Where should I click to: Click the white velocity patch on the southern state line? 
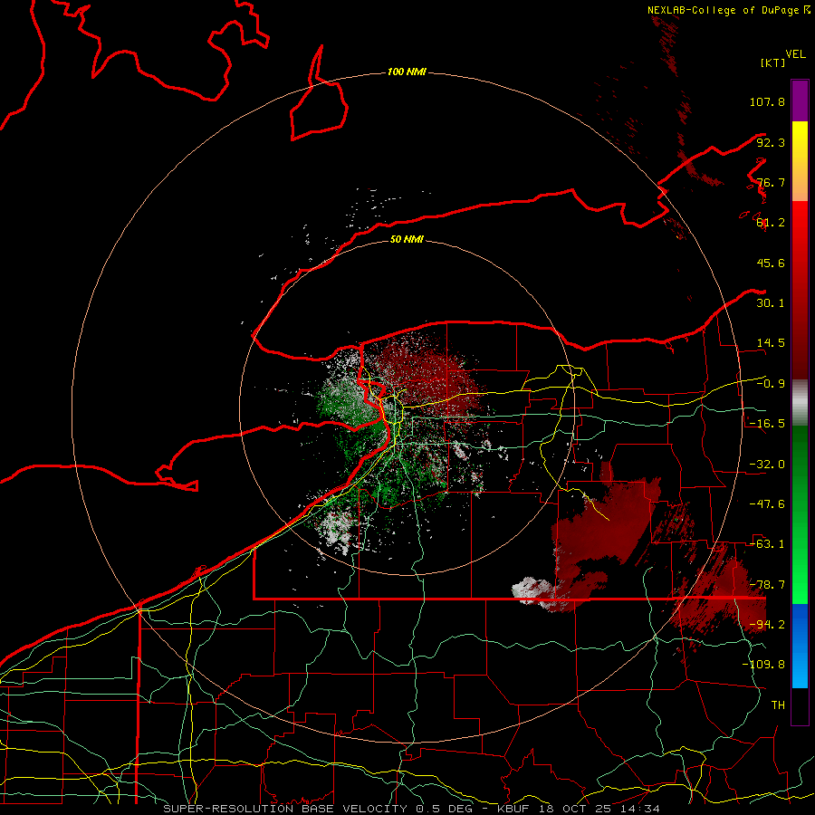tap(532, 592)
